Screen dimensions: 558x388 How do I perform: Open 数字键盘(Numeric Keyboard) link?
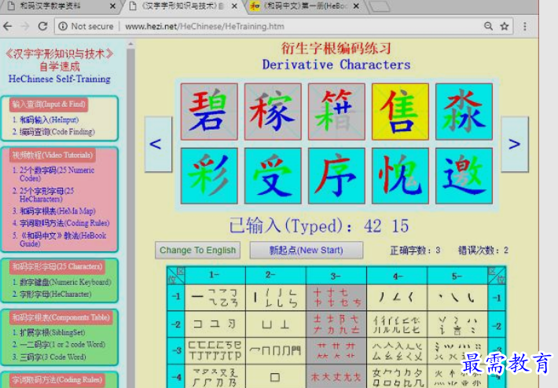pyautogui.click(x=65, y=282)
